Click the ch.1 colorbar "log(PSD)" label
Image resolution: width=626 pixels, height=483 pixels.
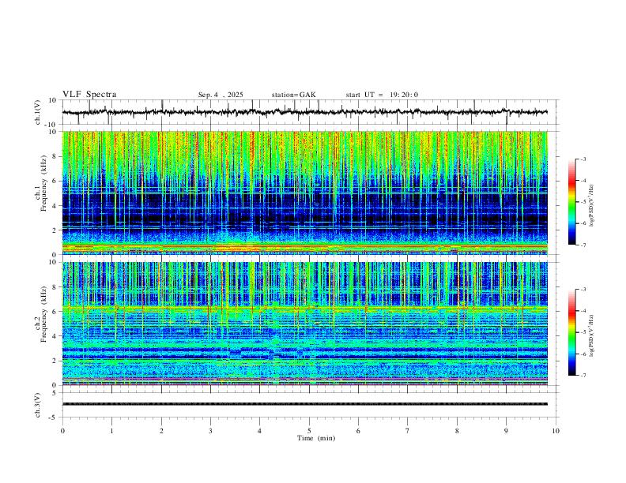coord(591,206)
